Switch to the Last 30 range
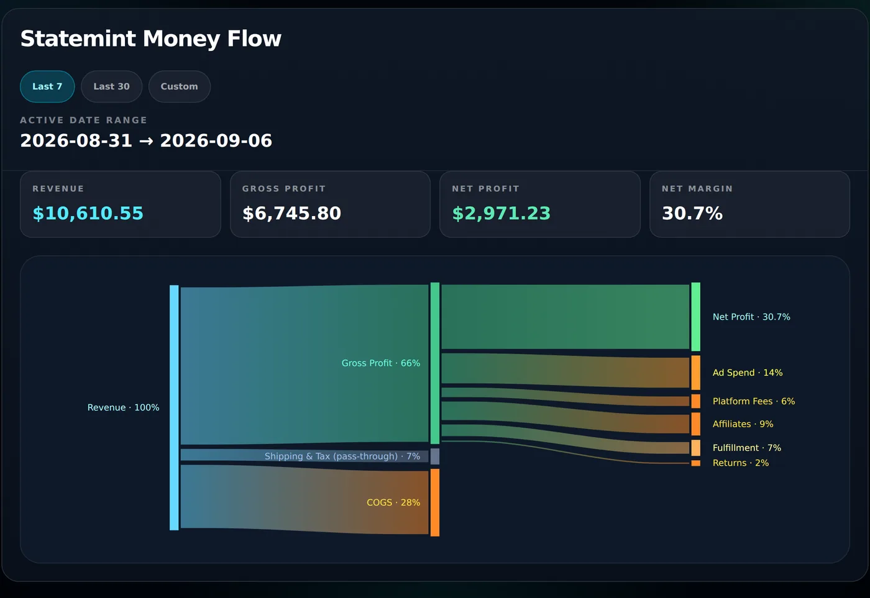870x598 pixels. coord(112,86)
